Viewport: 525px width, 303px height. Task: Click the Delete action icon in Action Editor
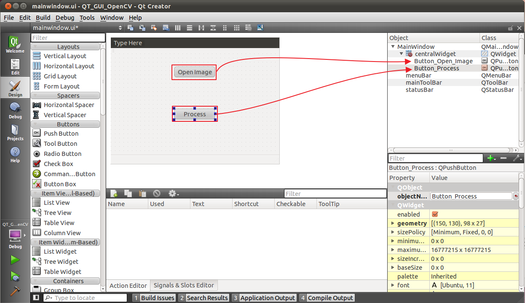click(157, 193)
